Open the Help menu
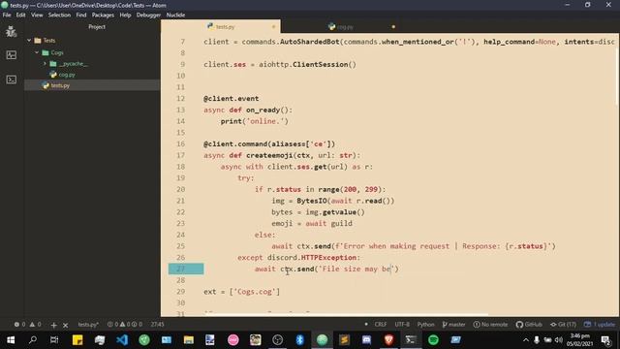Image resolution: width=620 pixels, height=349 pixels. [125, 16]
